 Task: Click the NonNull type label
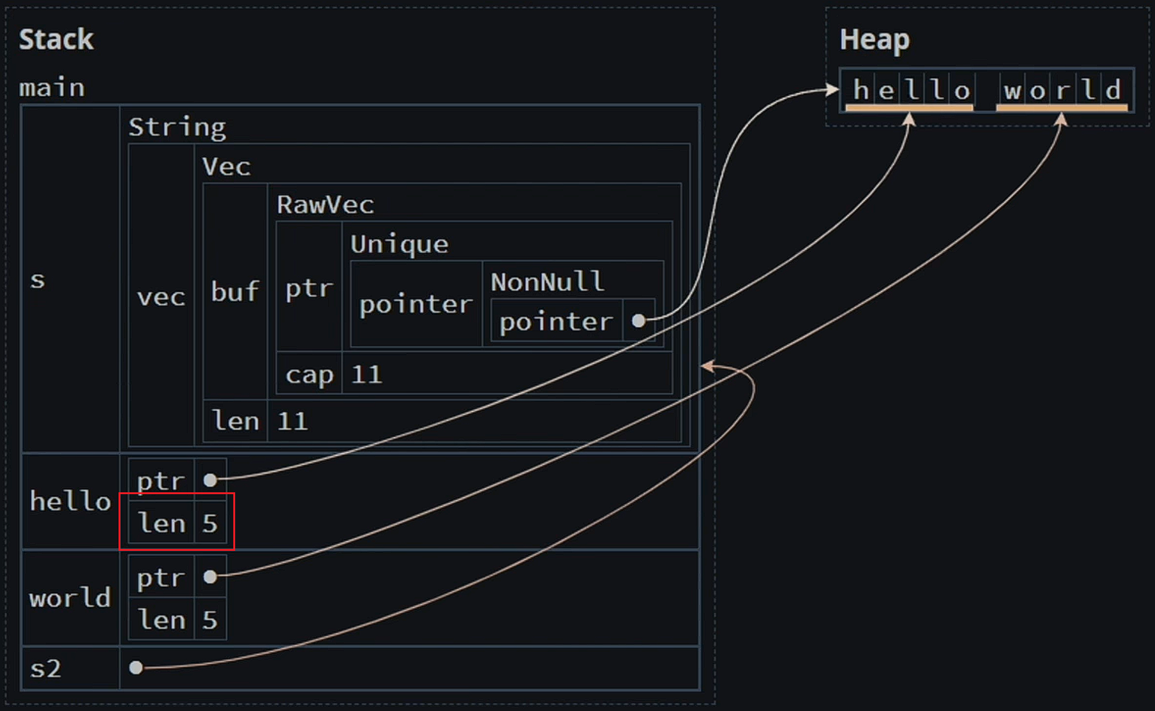(547, 282)
